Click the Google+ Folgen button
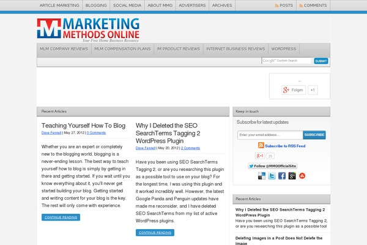This screenshot has width=367, height=245. pos(294,90)
